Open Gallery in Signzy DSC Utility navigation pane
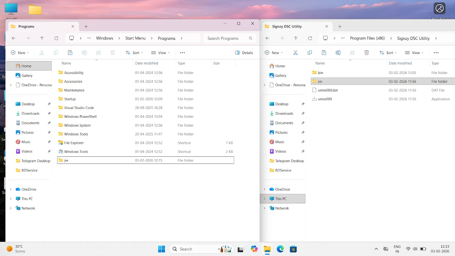Screen dimensions: 455x256 [x=281, y=75]
